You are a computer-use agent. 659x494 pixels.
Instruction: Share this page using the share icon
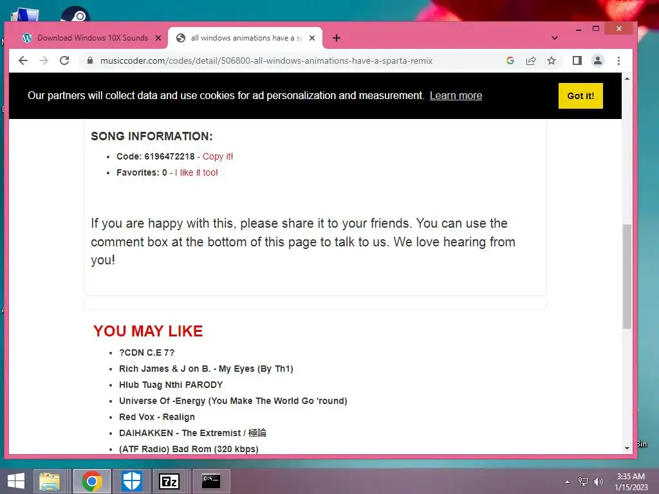point(531,60)
